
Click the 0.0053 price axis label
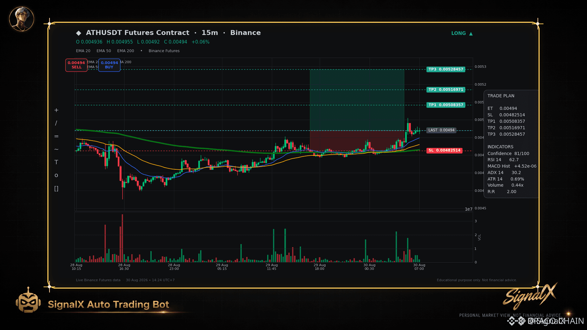tap(480, 67)
